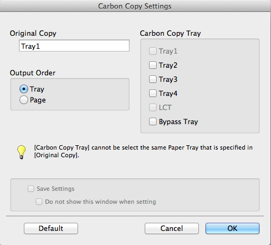Screen dimensions: 271x245
Task: Click the Carbon Copy Tray group heading
Action: tap(170, 34)
